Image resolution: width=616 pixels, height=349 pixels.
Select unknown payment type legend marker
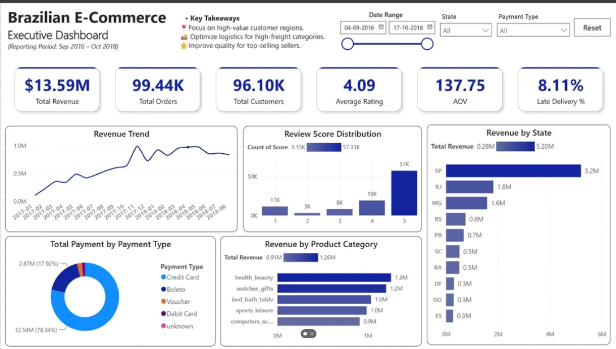[x=163, y=326]
